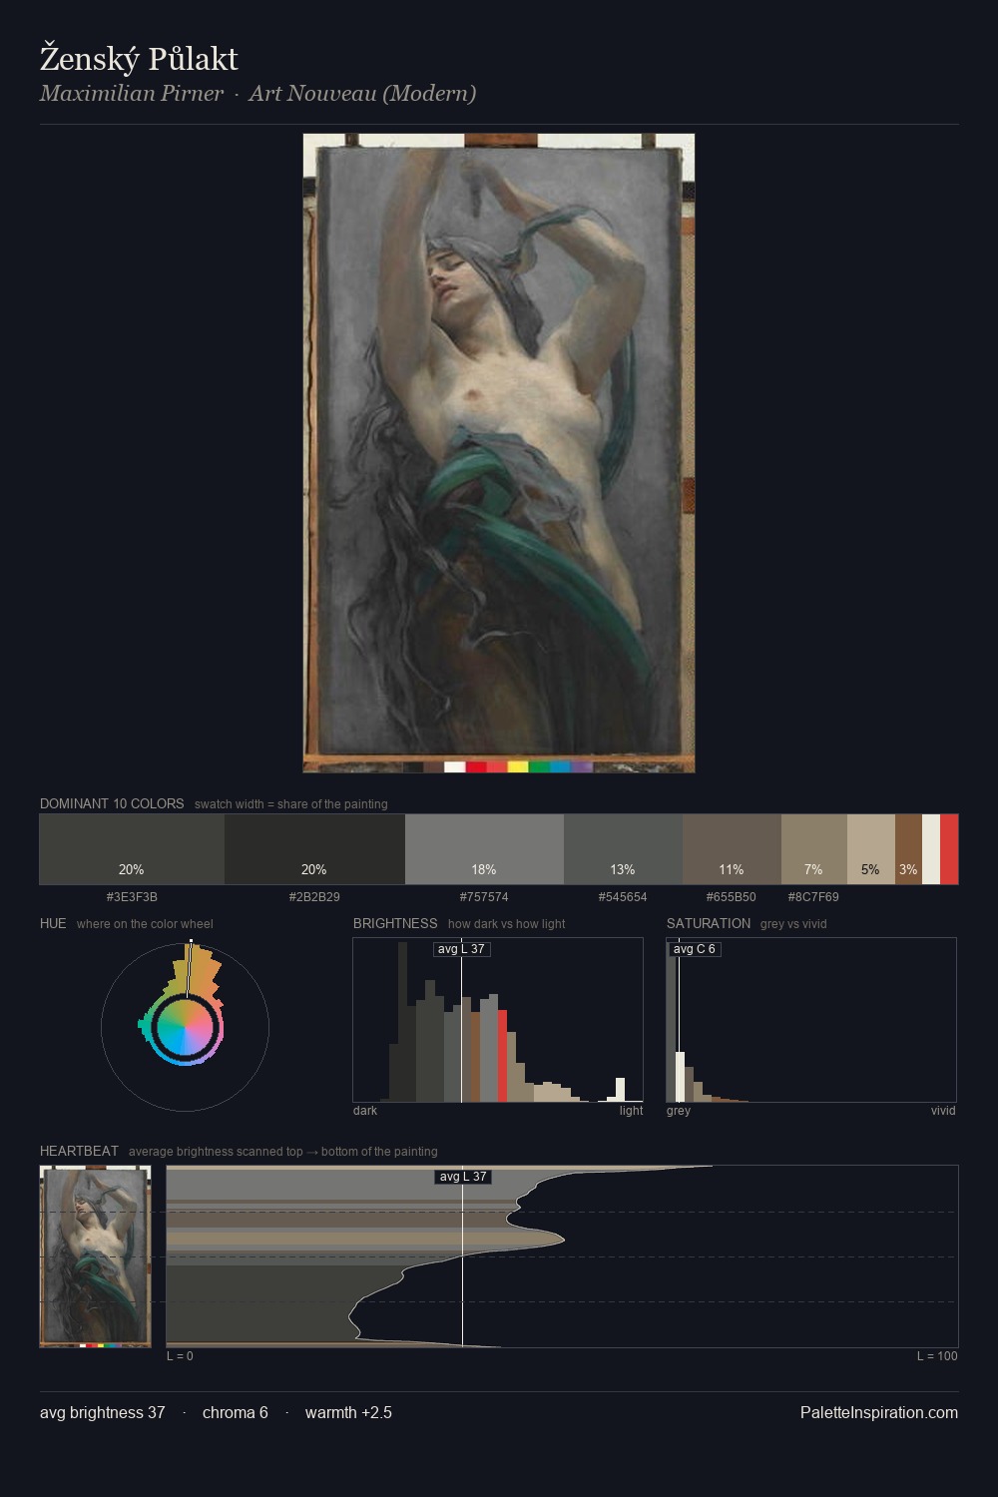This screenshot has width=998, height=1497.
Task: Open PaletteInspiration.com link
Action: (x=879, y=1412)
